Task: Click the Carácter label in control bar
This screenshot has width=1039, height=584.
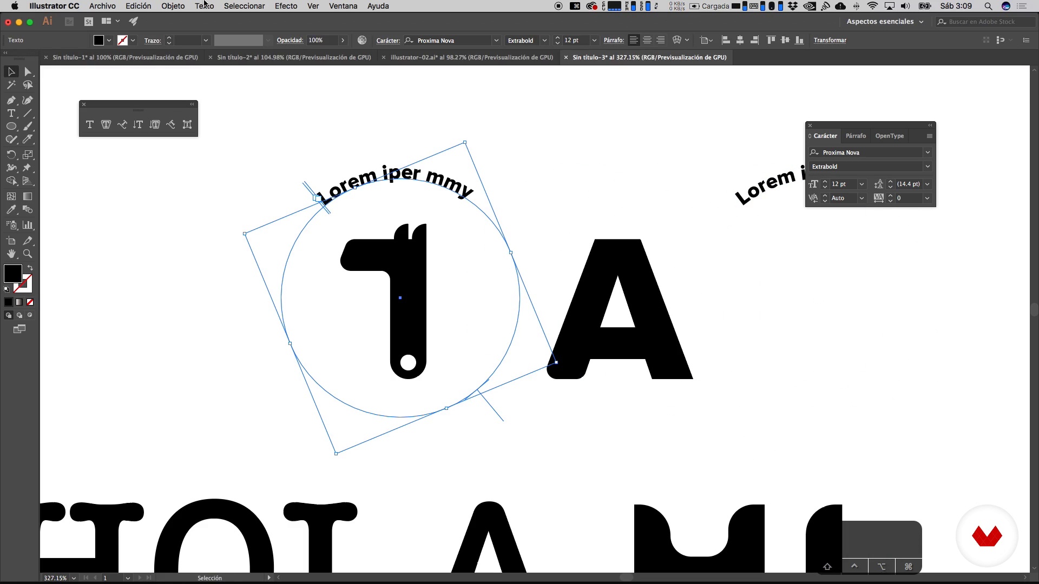Action: point(388,41)
